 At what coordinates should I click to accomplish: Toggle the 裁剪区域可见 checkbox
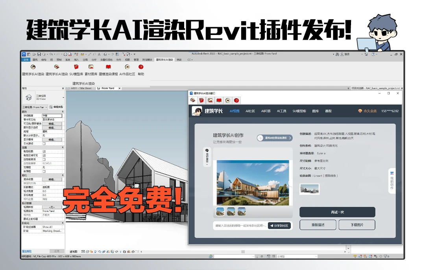click(44, 156)
